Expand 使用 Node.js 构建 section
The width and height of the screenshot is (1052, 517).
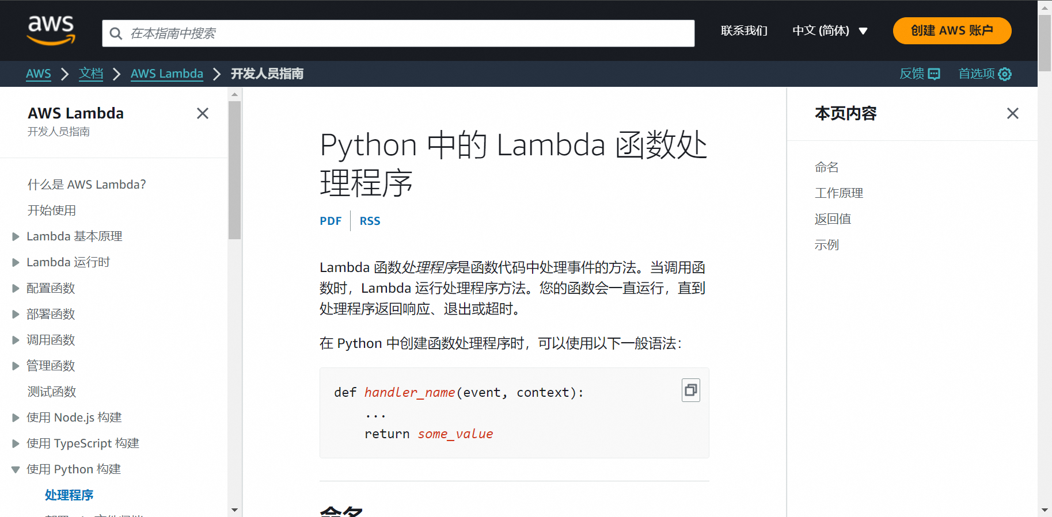[x=16, y=418]
